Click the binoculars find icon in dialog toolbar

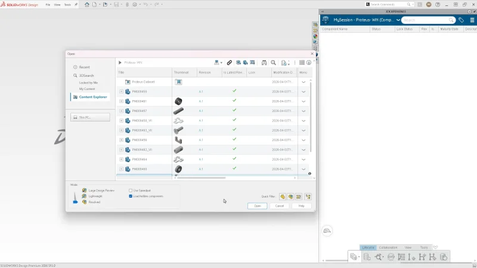pos(264,63)
